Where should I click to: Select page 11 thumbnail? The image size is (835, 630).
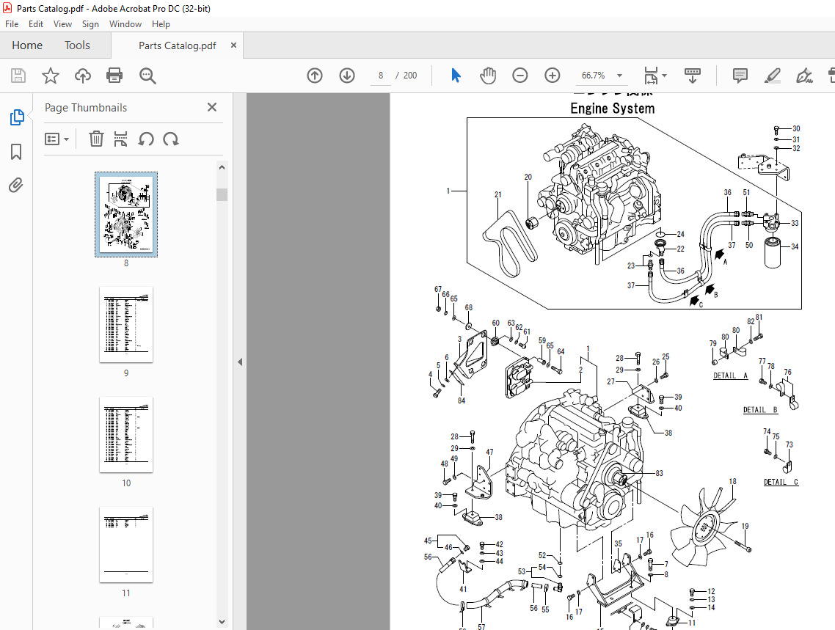click(x=126, y=544)
